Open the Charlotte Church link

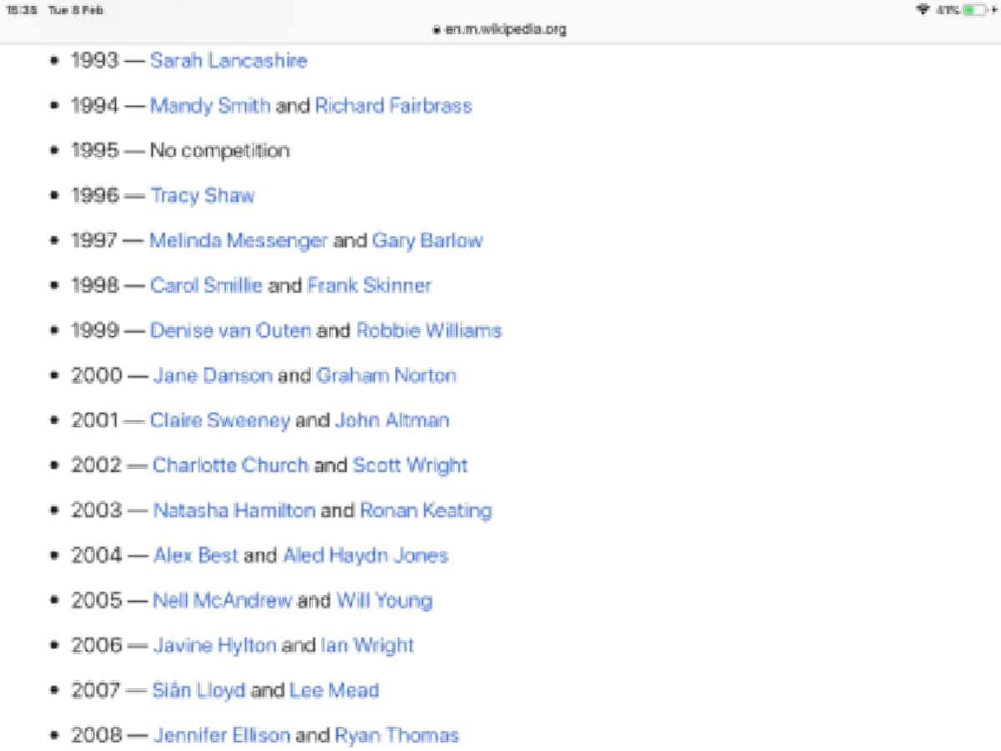[x=230, y=466]
